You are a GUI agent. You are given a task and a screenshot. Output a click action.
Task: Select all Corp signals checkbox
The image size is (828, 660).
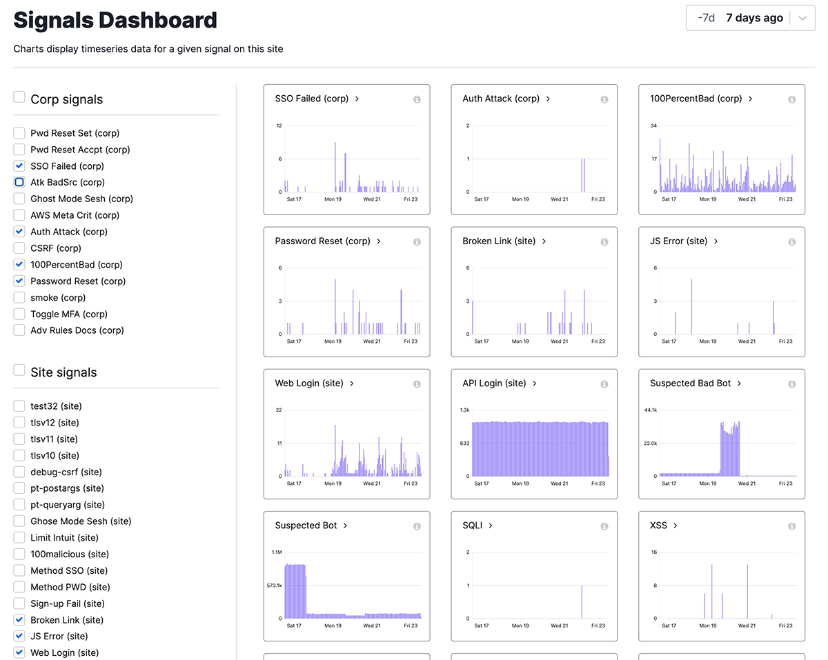[x=19, y=97]
